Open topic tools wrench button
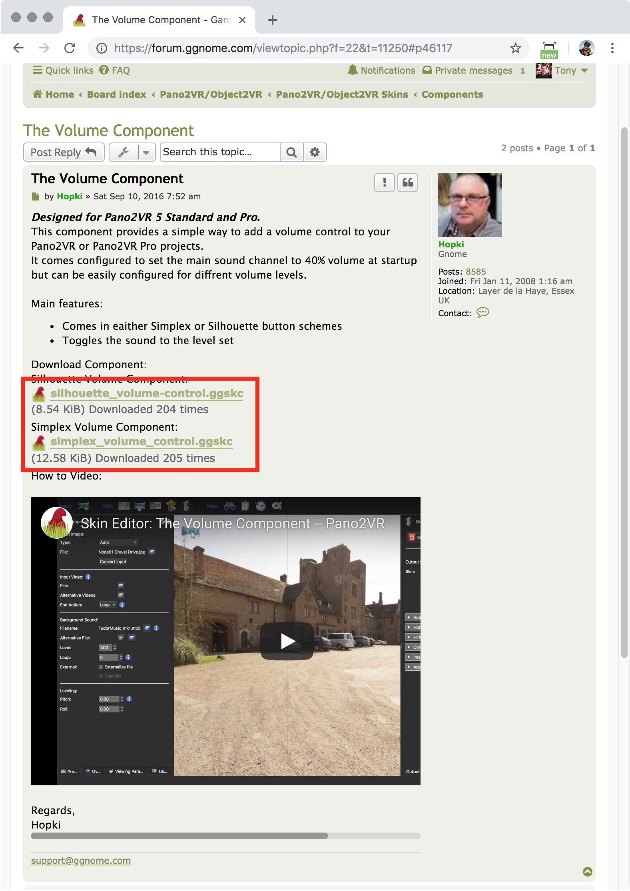Image resolution: width=630 pixels, height=891 pixels. (x=124, y=152)
